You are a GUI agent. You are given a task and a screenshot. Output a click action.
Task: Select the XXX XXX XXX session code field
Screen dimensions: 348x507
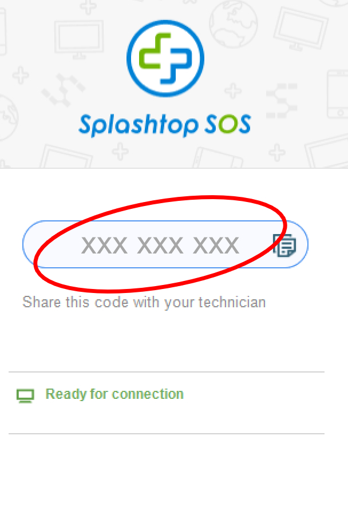pyautogui.click(x=165, y=244)
